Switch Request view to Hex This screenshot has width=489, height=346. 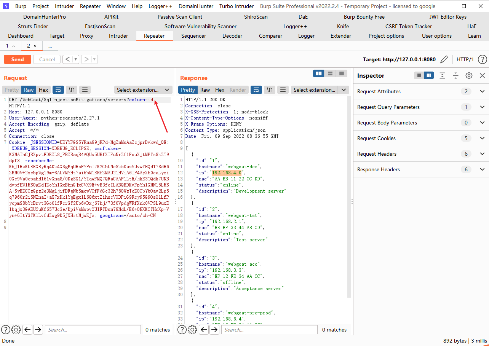(x=43, y=90)
